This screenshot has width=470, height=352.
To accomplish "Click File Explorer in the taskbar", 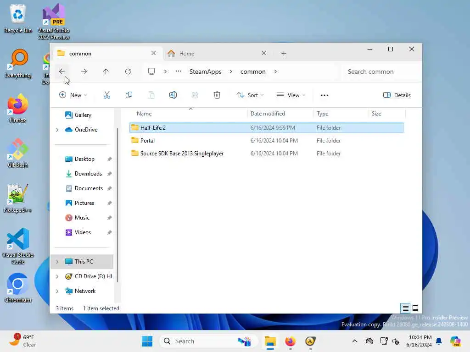I will pos(270,341).
